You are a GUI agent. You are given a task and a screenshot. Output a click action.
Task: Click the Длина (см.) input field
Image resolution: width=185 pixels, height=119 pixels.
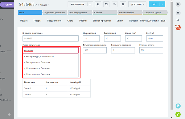134,38
